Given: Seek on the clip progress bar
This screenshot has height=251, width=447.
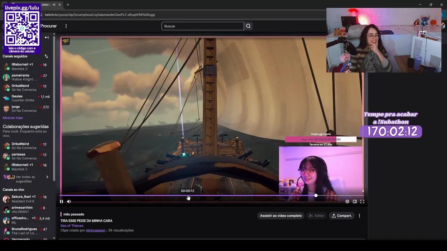Looking at the screenshot, I should (212, 196).
